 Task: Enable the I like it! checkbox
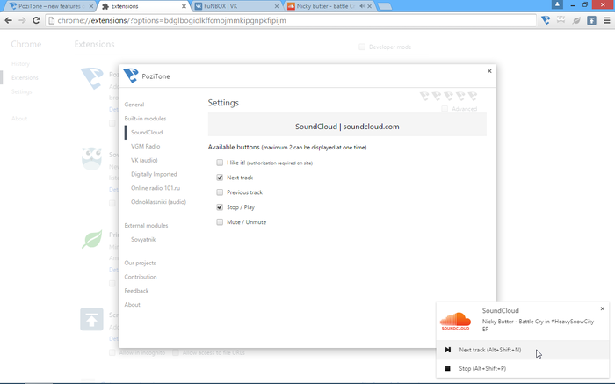click(x=220, y=163)
